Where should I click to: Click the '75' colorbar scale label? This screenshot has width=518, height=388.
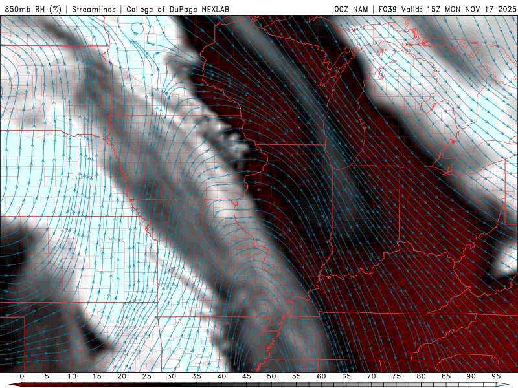[x=396, y=376]
